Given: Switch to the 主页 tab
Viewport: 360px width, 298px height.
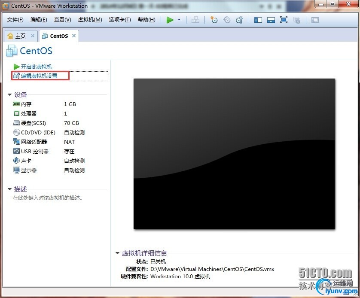Looking at the screenshot, I should 20,36.
